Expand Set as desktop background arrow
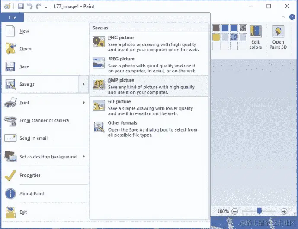The image size is (298, 229). [x=83, y=157]
